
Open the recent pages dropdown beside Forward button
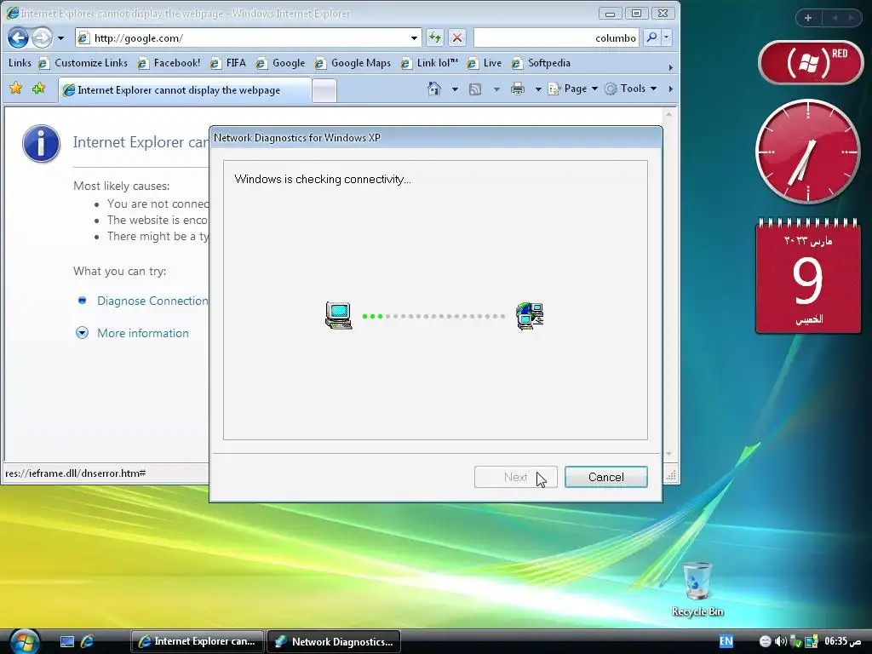point(60,38)
